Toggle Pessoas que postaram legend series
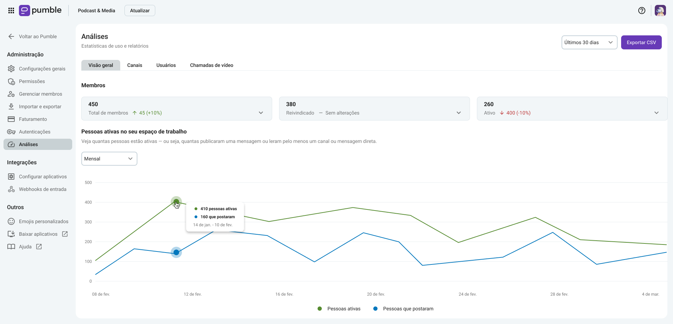 pos(403,309)
